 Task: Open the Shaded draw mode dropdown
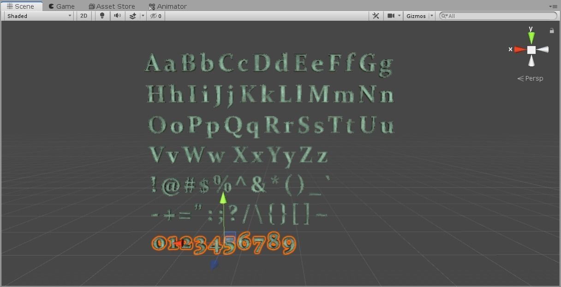click(x=39, y=16)
